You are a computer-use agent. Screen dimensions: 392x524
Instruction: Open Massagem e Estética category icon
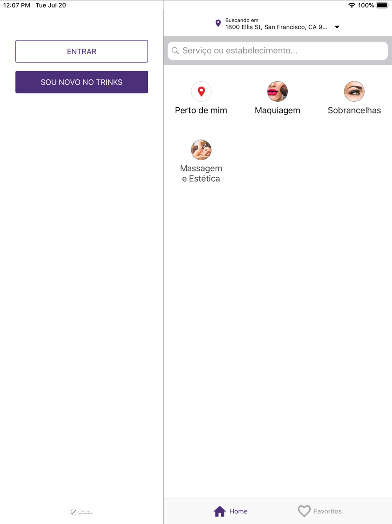(x=201, y=150)
